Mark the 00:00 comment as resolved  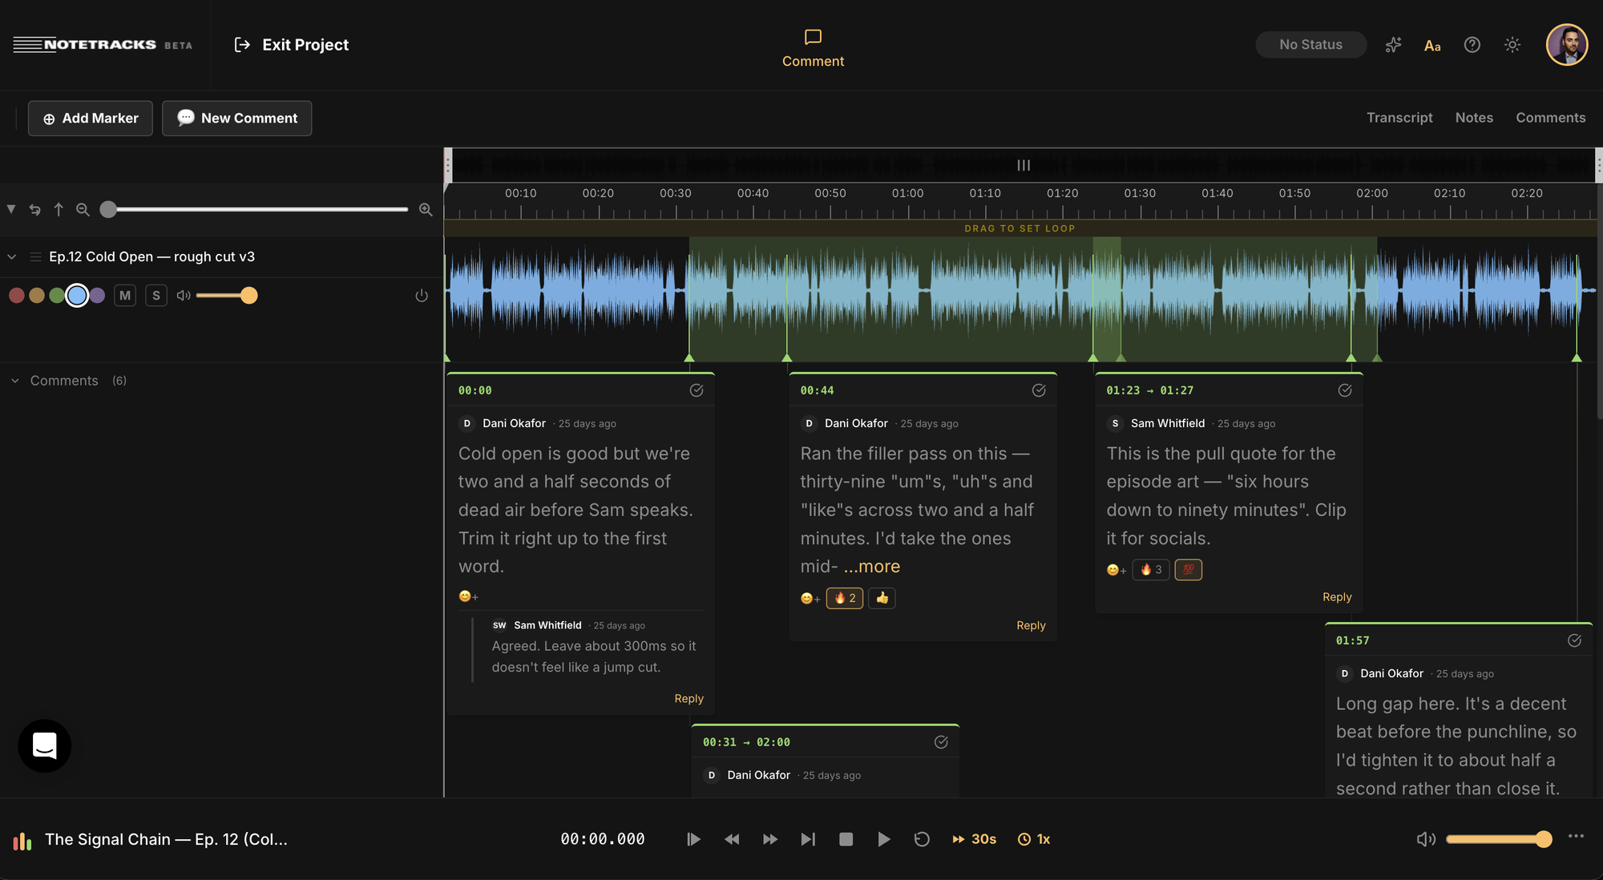pyautogui.click(x=697, y=390)
